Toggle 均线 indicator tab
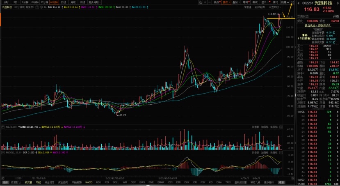 39,182
